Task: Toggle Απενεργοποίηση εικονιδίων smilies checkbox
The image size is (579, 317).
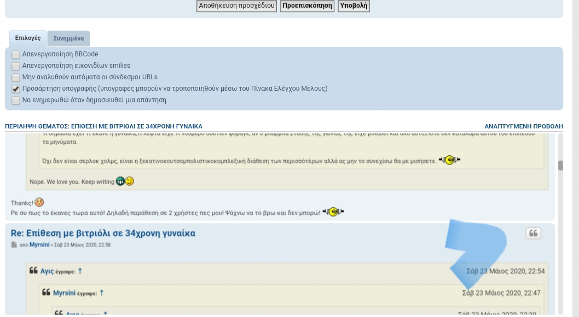Action: 15,66
